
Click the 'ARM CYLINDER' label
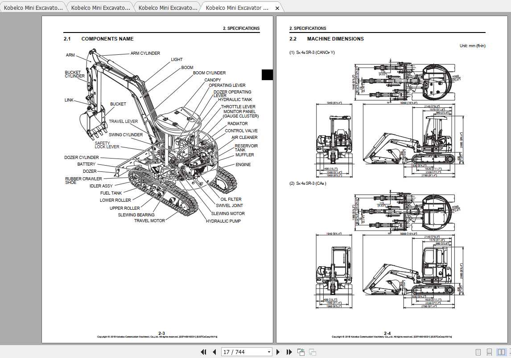[x=145, y=53]
